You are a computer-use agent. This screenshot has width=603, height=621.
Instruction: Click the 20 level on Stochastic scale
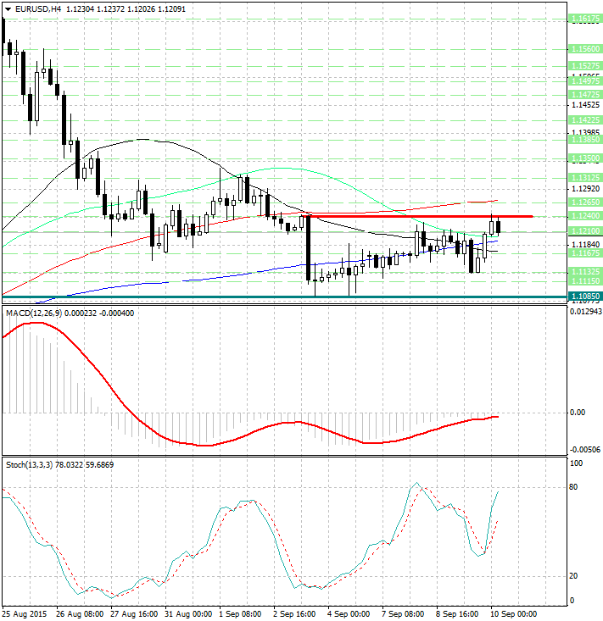pyautogui.click(x=573, y=576)
